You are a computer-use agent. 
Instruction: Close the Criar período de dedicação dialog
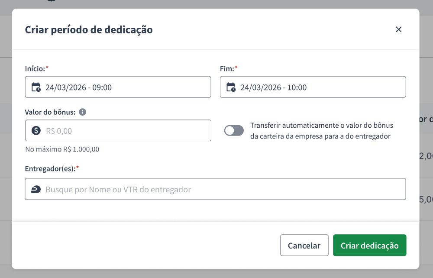(398, 29)
